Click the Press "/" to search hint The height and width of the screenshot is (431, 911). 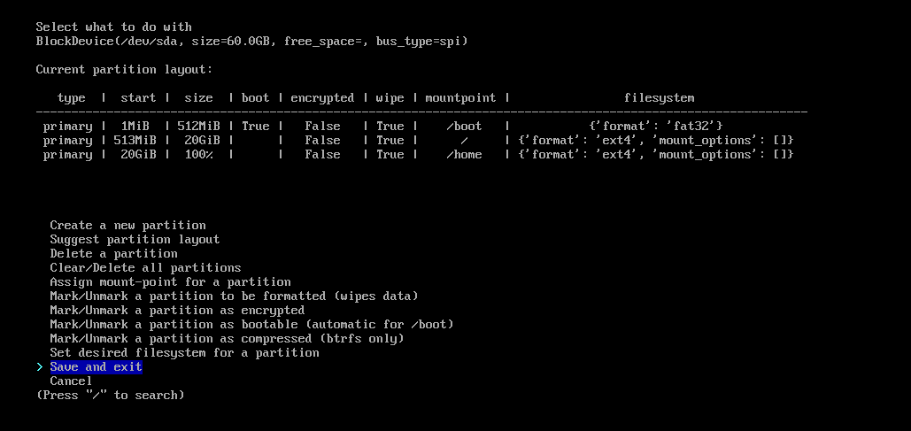(x=111, y=396)
